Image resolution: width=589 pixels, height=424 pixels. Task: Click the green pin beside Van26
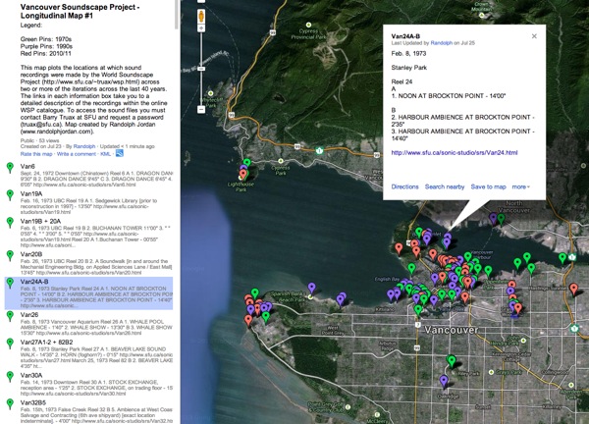10,316
